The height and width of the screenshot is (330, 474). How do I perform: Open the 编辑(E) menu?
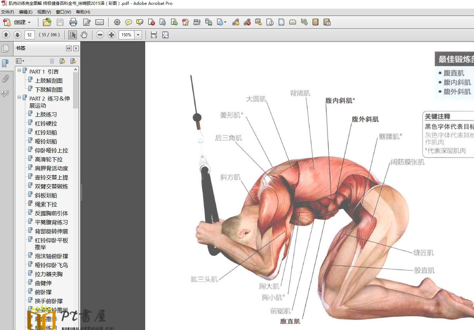[x=26, y=12]
